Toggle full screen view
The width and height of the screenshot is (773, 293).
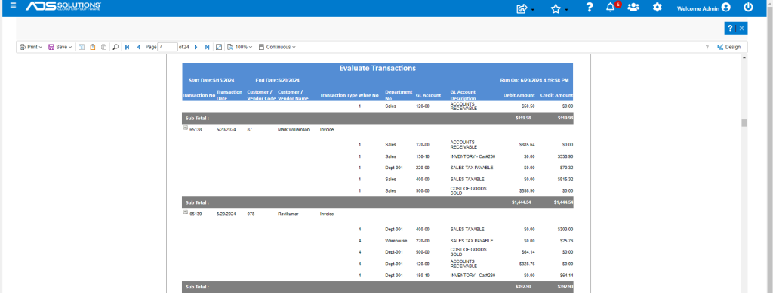[x=219, y=47]
